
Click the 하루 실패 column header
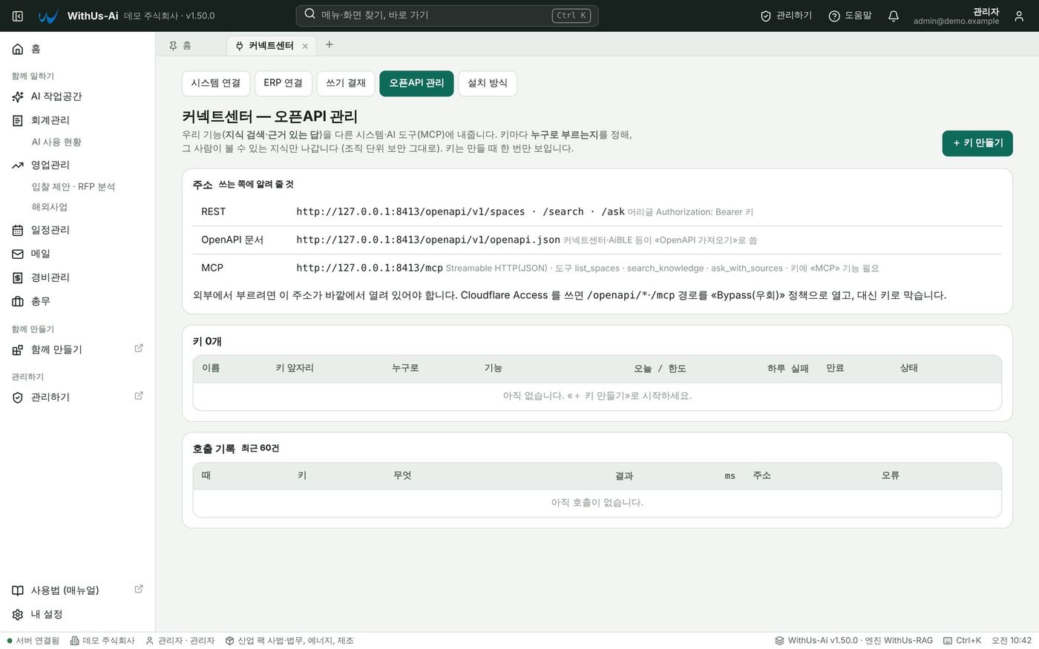click(x=788, y=368)
